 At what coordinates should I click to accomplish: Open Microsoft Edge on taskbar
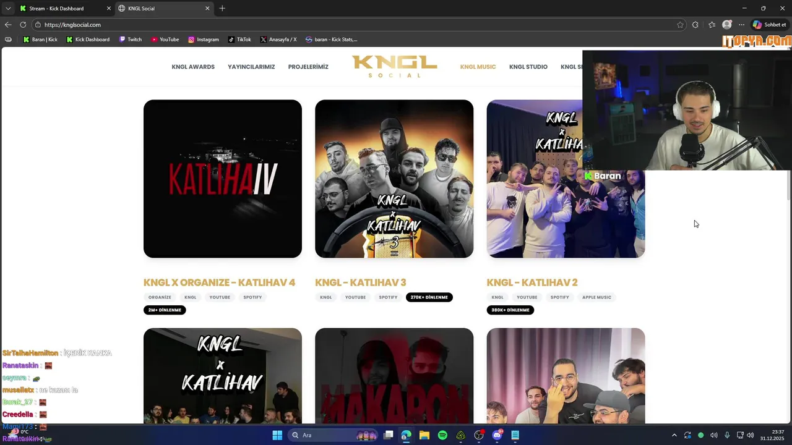point(406,435)
